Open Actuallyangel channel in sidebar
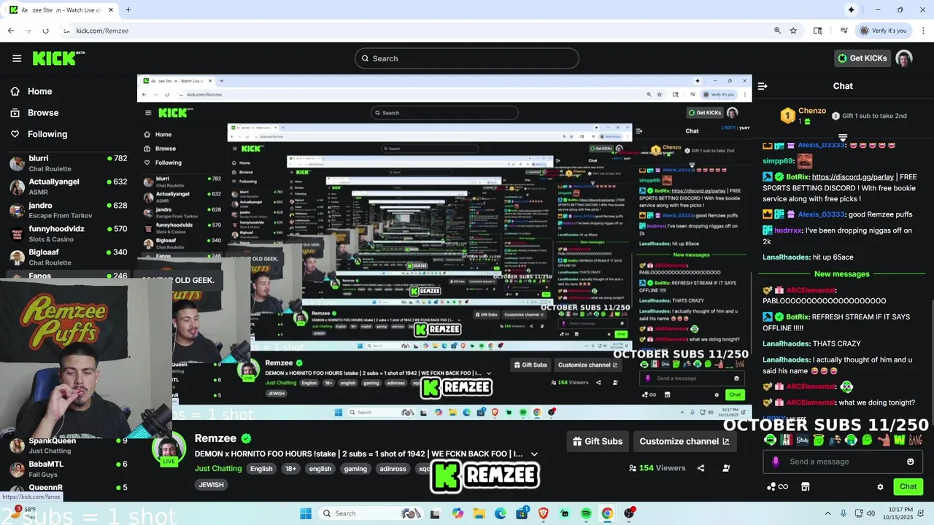This screenshot has height=525, width=934. pos(69,187)
